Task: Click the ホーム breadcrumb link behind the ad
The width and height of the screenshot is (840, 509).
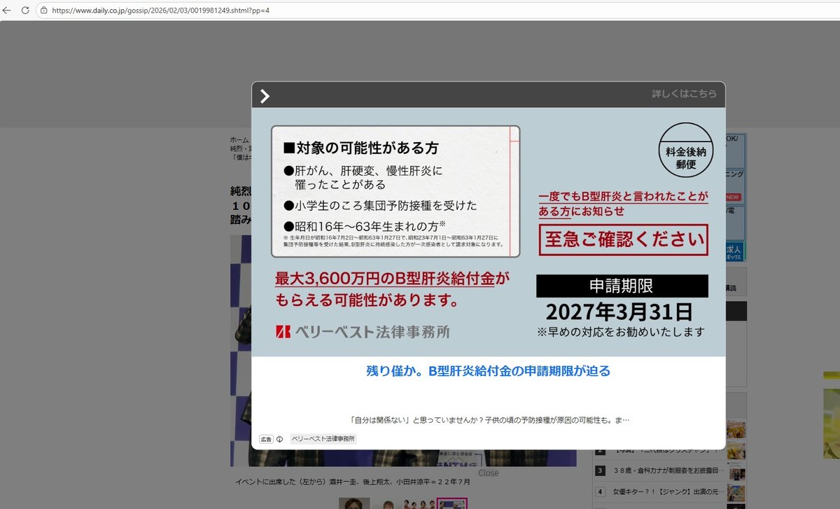Action: click(239, 140)
